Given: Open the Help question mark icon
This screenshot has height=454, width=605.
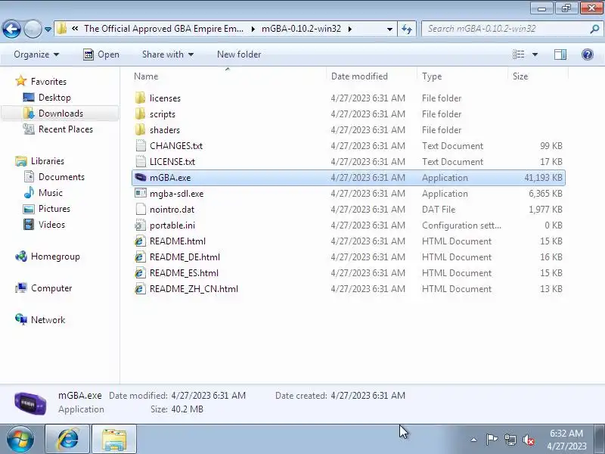Looking at the screenshot, I should 588,54.
